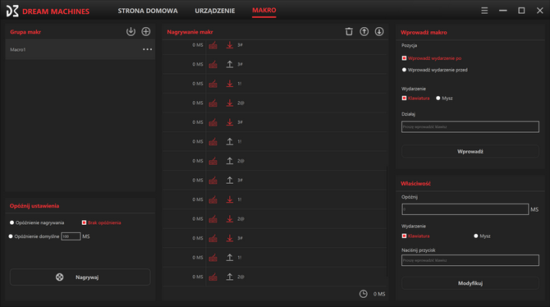Screen dimensions: 550x307
Task: Open the three-dots options for Macro1
Action: 147,49
